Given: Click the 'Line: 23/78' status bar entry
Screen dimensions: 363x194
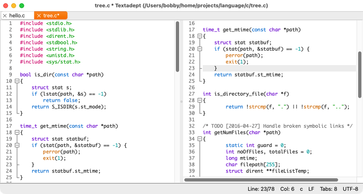Looking at the screenshot, I should (x=261, y=189).
